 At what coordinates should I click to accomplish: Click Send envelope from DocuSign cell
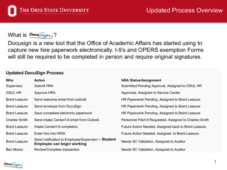[x=58, y=106]
